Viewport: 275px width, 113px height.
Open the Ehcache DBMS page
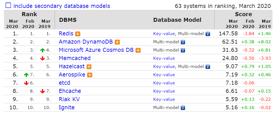(x=70, y=91)
